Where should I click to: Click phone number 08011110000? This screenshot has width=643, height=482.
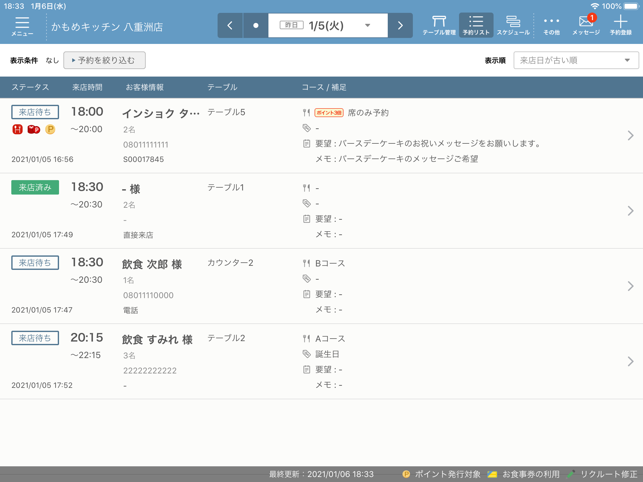coord(148,295)
